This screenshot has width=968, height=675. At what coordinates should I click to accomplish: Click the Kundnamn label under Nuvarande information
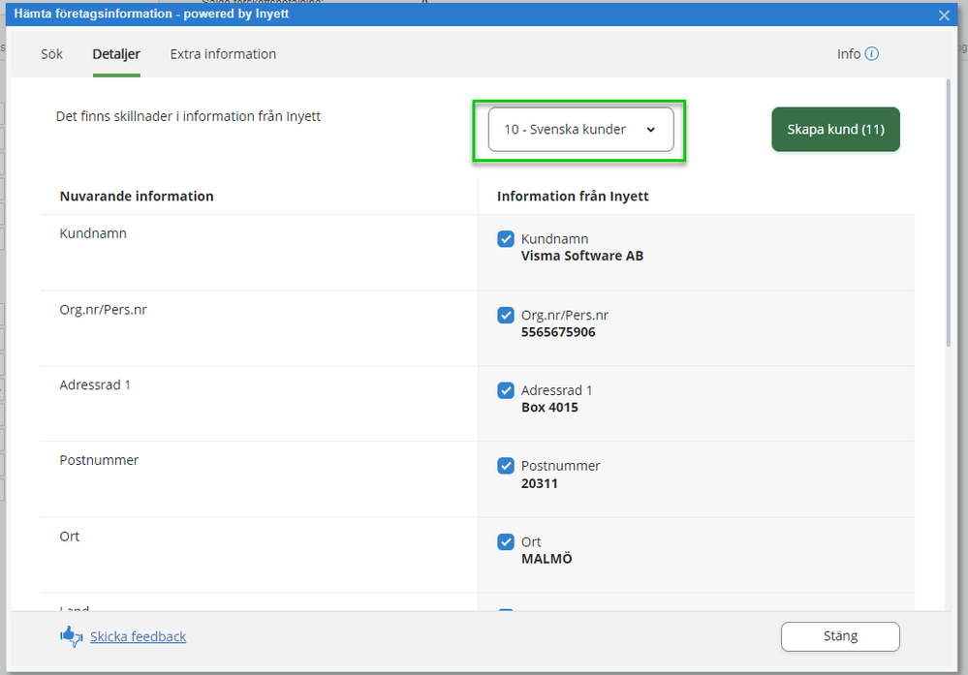point(93,233)
